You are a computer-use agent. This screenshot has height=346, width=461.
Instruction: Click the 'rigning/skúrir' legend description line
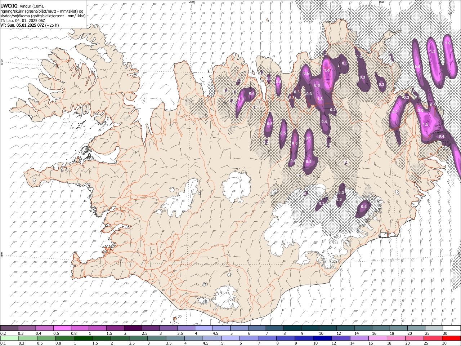[42, 11]
